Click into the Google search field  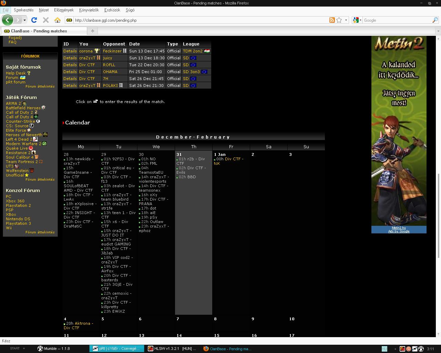pos(396,20)
